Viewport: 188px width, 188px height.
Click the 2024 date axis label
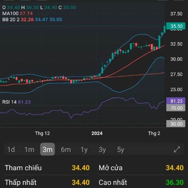[x=97, y=133]
